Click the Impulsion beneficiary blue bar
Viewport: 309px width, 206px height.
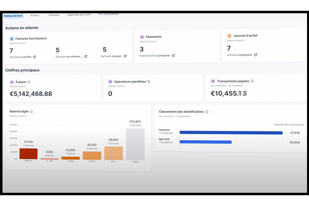coord(231,133)
